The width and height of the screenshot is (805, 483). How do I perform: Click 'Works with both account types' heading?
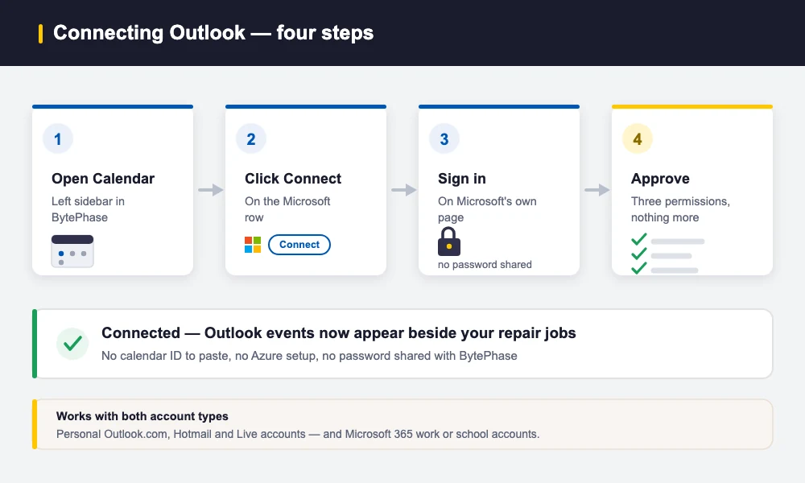click(142, 416)
